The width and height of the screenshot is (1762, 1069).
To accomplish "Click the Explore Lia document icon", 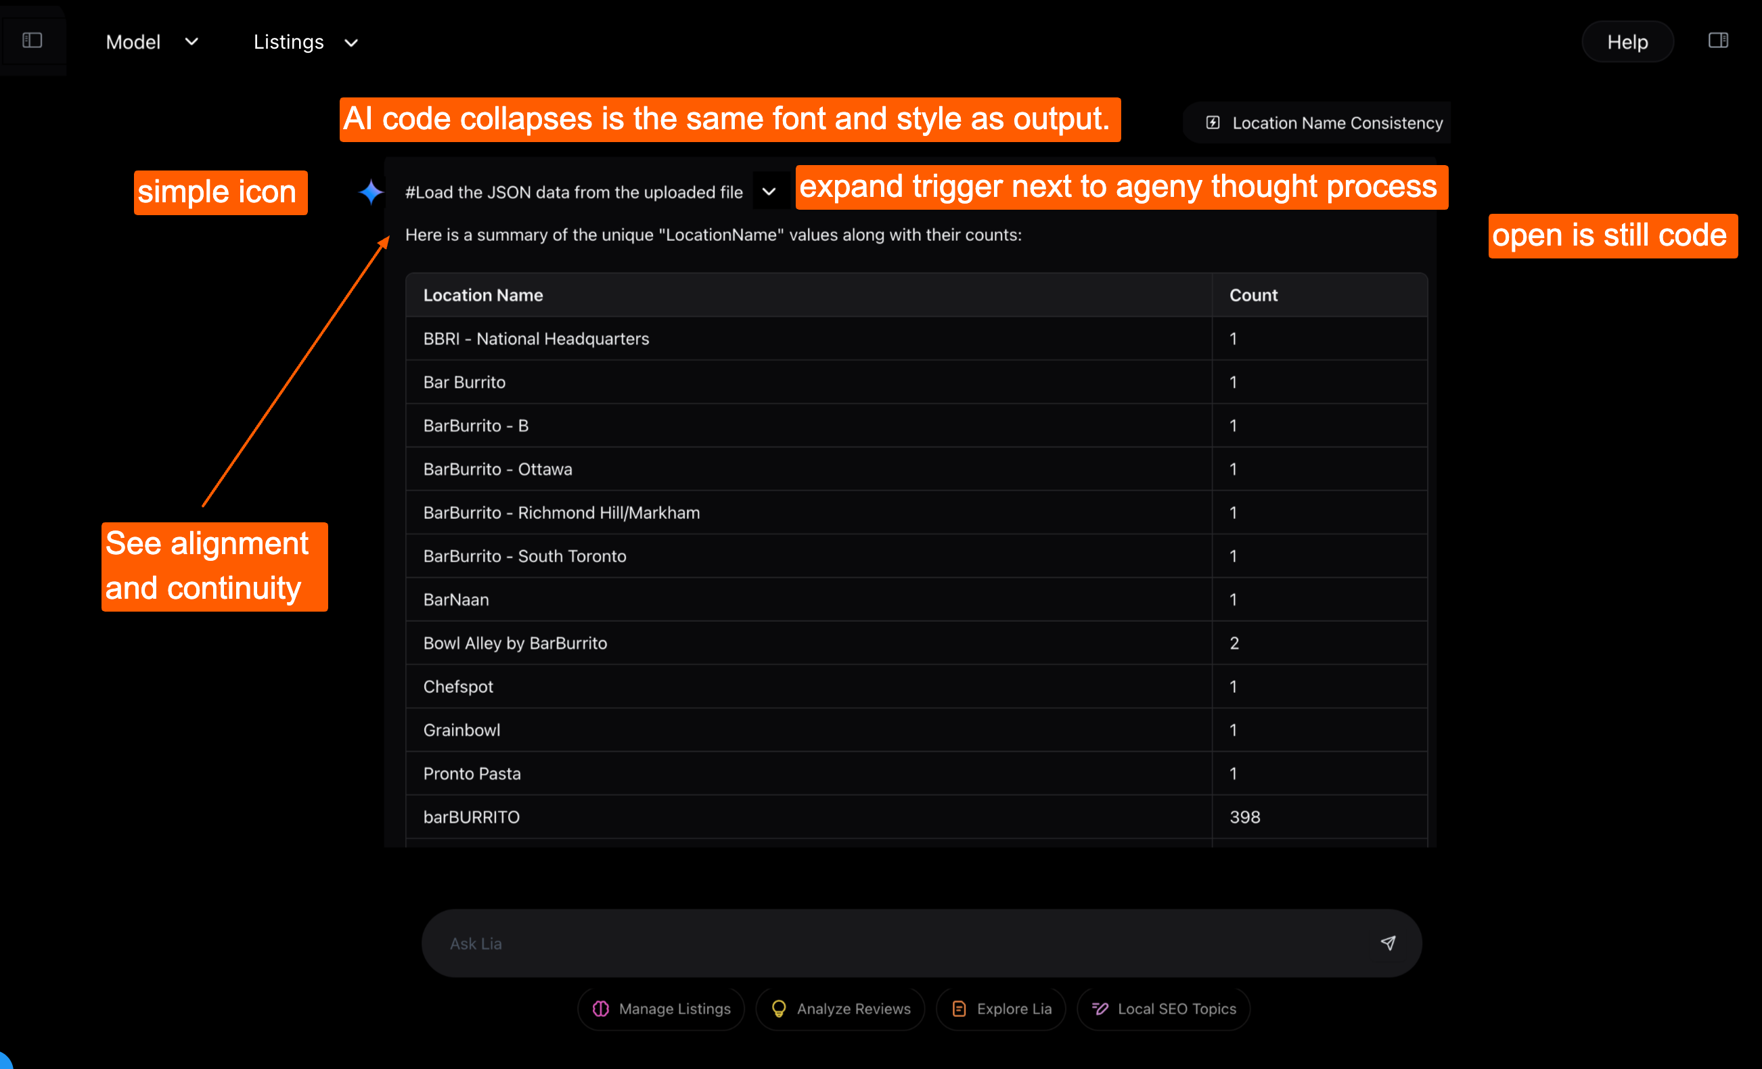I will click(959, 1008).
